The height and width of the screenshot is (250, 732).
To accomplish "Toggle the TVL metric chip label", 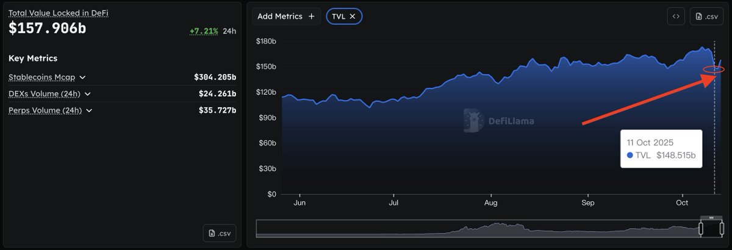I will coord(339,16).
